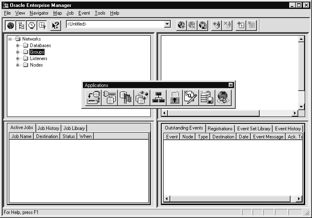Switch to the Registrations tab
The height and width of the screenshot is (218, 312).
pos(220,129)
